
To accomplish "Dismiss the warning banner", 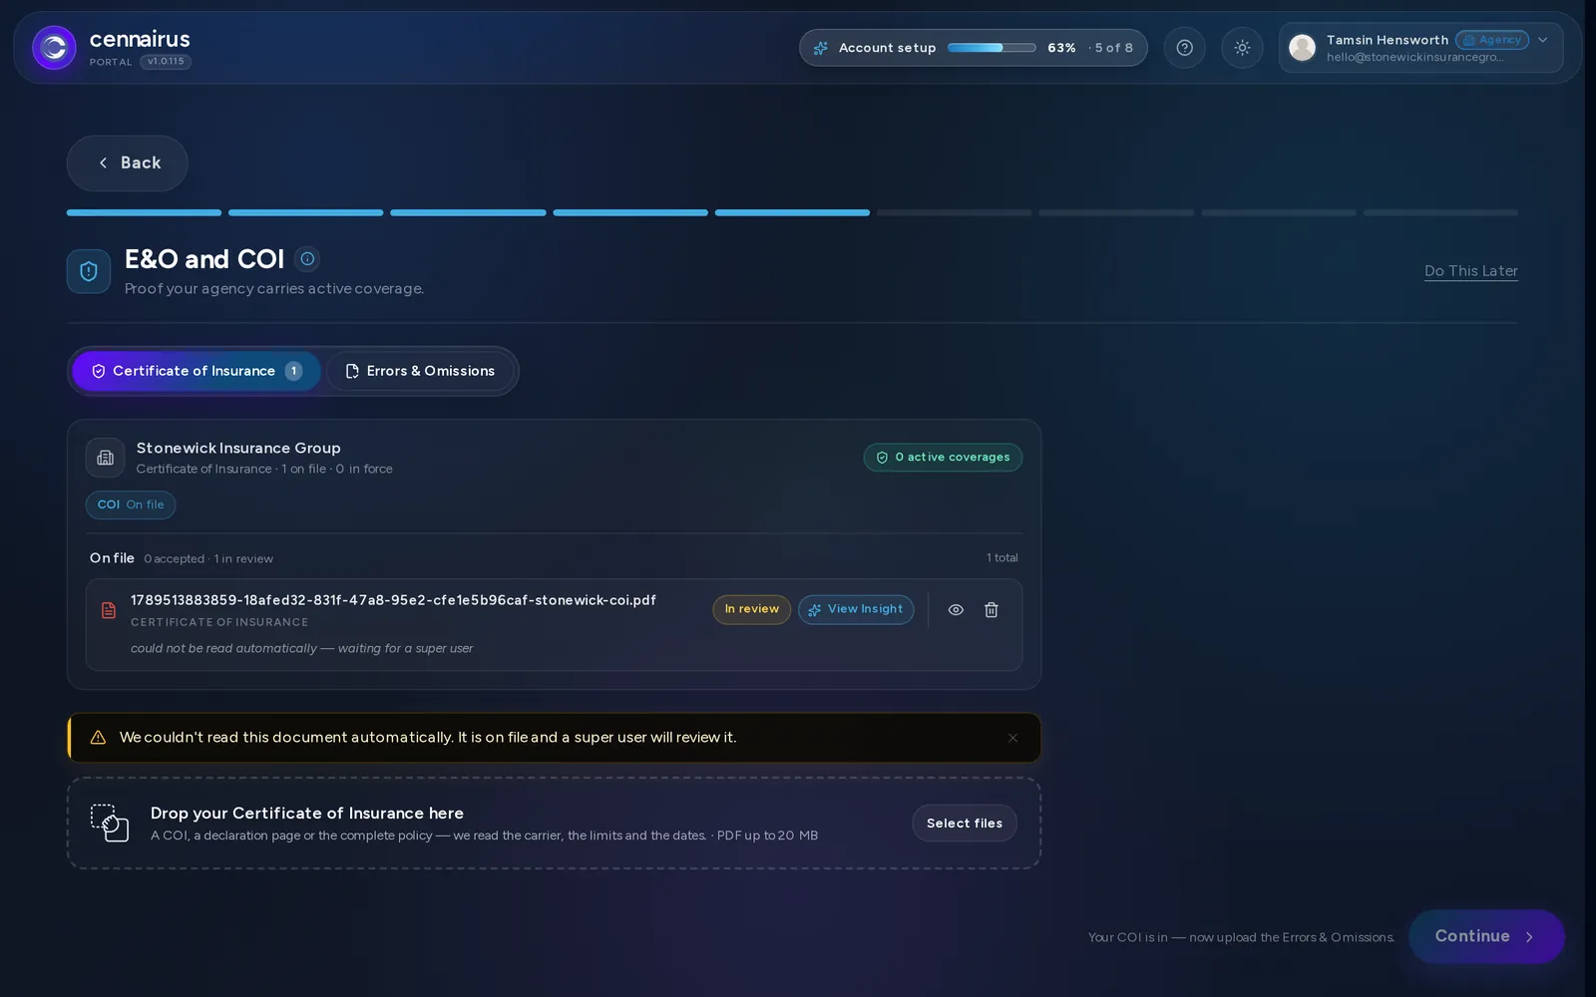I will pos(1012,738).
